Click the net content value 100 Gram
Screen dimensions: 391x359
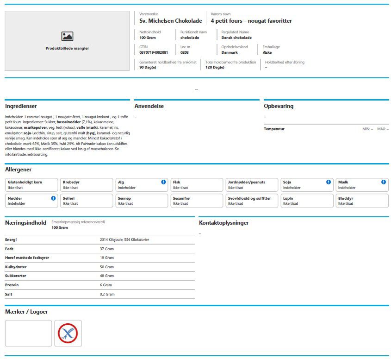click(x=147, y=38)
